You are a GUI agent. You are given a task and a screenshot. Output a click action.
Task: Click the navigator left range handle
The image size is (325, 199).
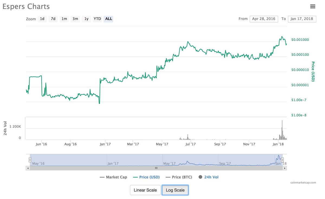(x=30, y=160)
